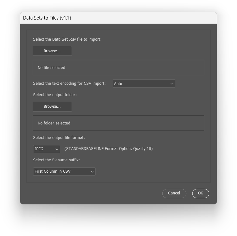Image resolution: width=237 pixels, height=236 pixels.
Task: Click the STANDARDBASELINE Format Option Quality text
Action: pos(109,149)
